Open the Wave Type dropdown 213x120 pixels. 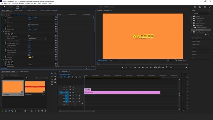36,64
